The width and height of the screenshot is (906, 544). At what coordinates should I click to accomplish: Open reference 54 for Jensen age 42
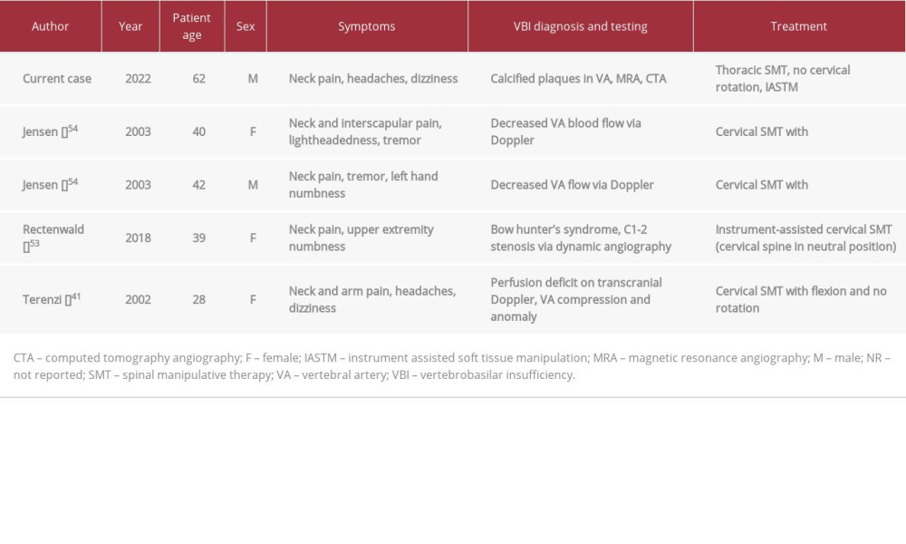[x=72, y=182]
